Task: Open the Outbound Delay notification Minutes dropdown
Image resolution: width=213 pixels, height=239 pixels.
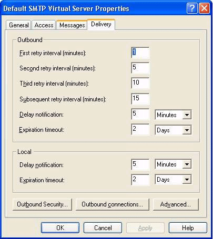Action: click(173, 115)
